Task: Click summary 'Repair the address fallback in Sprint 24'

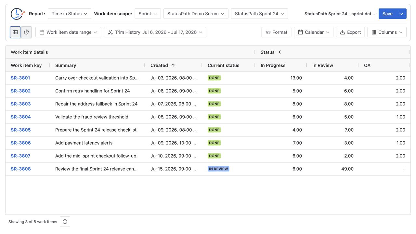Action: click(97, 104)
